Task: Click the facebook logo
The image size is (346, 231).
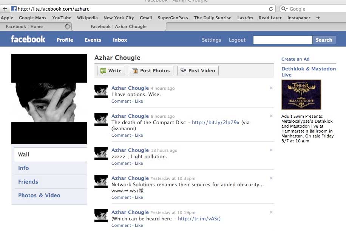Action: (28, 39)
